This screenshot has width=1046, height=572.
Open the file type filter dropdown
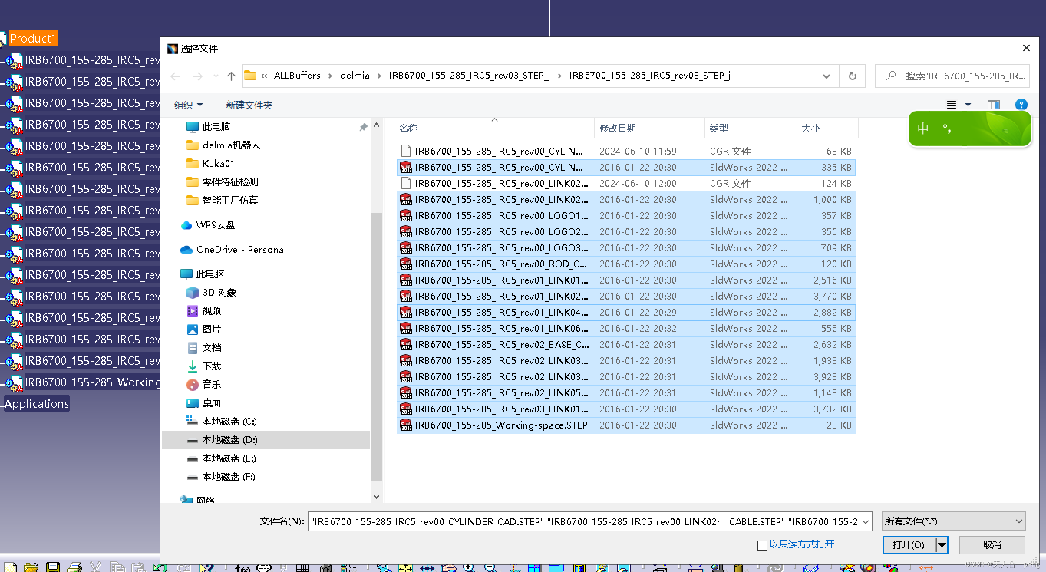[953, 521]
